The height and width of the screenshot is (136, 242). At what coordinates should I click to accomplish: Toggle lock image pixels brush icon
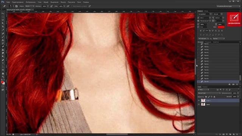[209, 97]
